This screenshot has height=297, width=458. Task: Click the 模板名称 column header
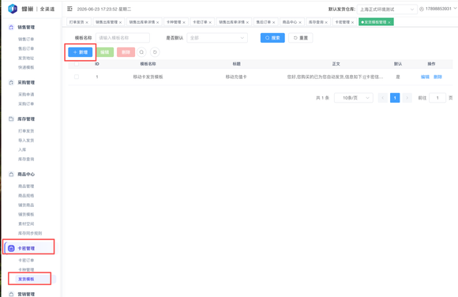(x=148, y=64)
